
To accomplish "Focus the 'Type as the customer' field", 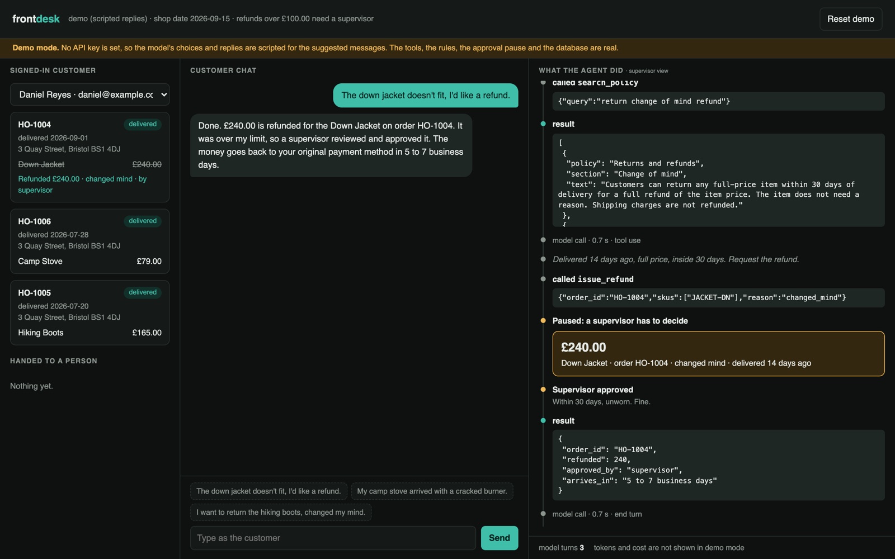I will tap(333, 538).
